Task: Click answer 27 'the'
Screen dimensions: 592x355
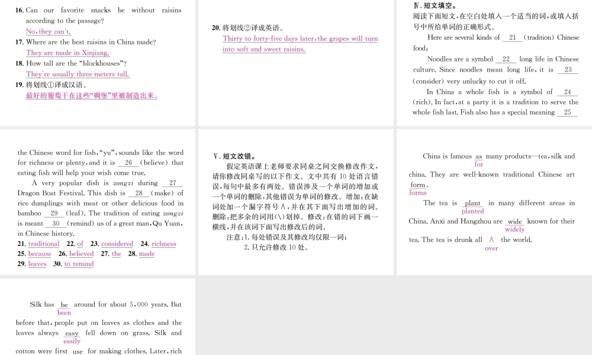Action: click(x=116, y=254)
